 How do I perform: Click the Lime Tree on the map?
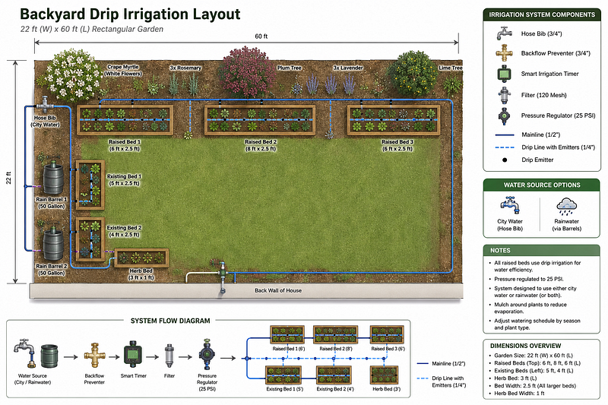413,74
